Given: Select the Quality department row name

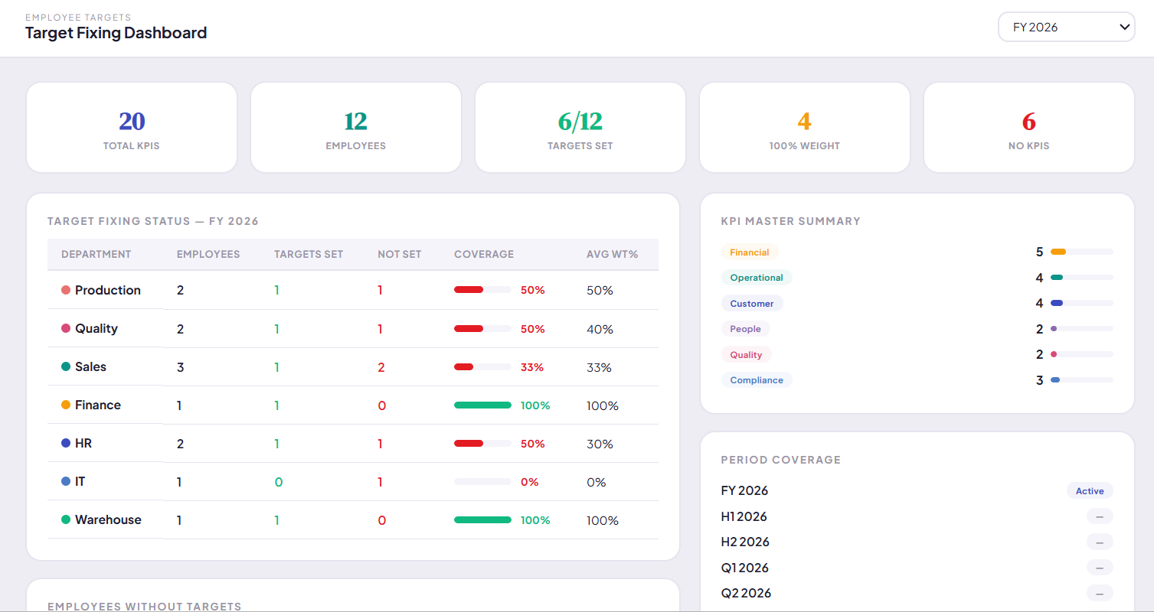Looking at the screenshot, I should 96,329.
